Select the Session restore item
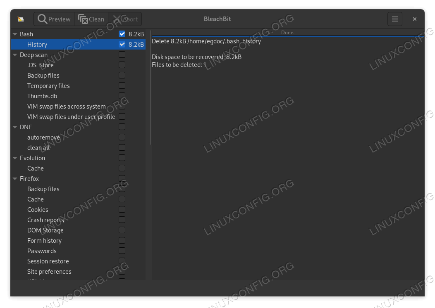Image resolution: width=435 pixels, height=308 pixels. pyautogui.click(x=78, y=261)
